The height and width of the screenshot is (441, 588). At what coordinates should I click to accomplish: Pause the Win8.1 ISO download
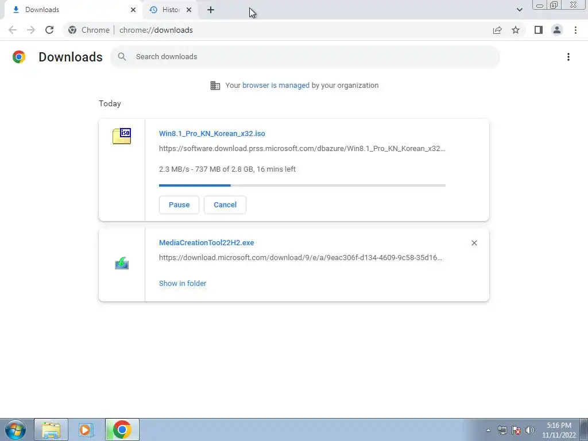point(179,205)
